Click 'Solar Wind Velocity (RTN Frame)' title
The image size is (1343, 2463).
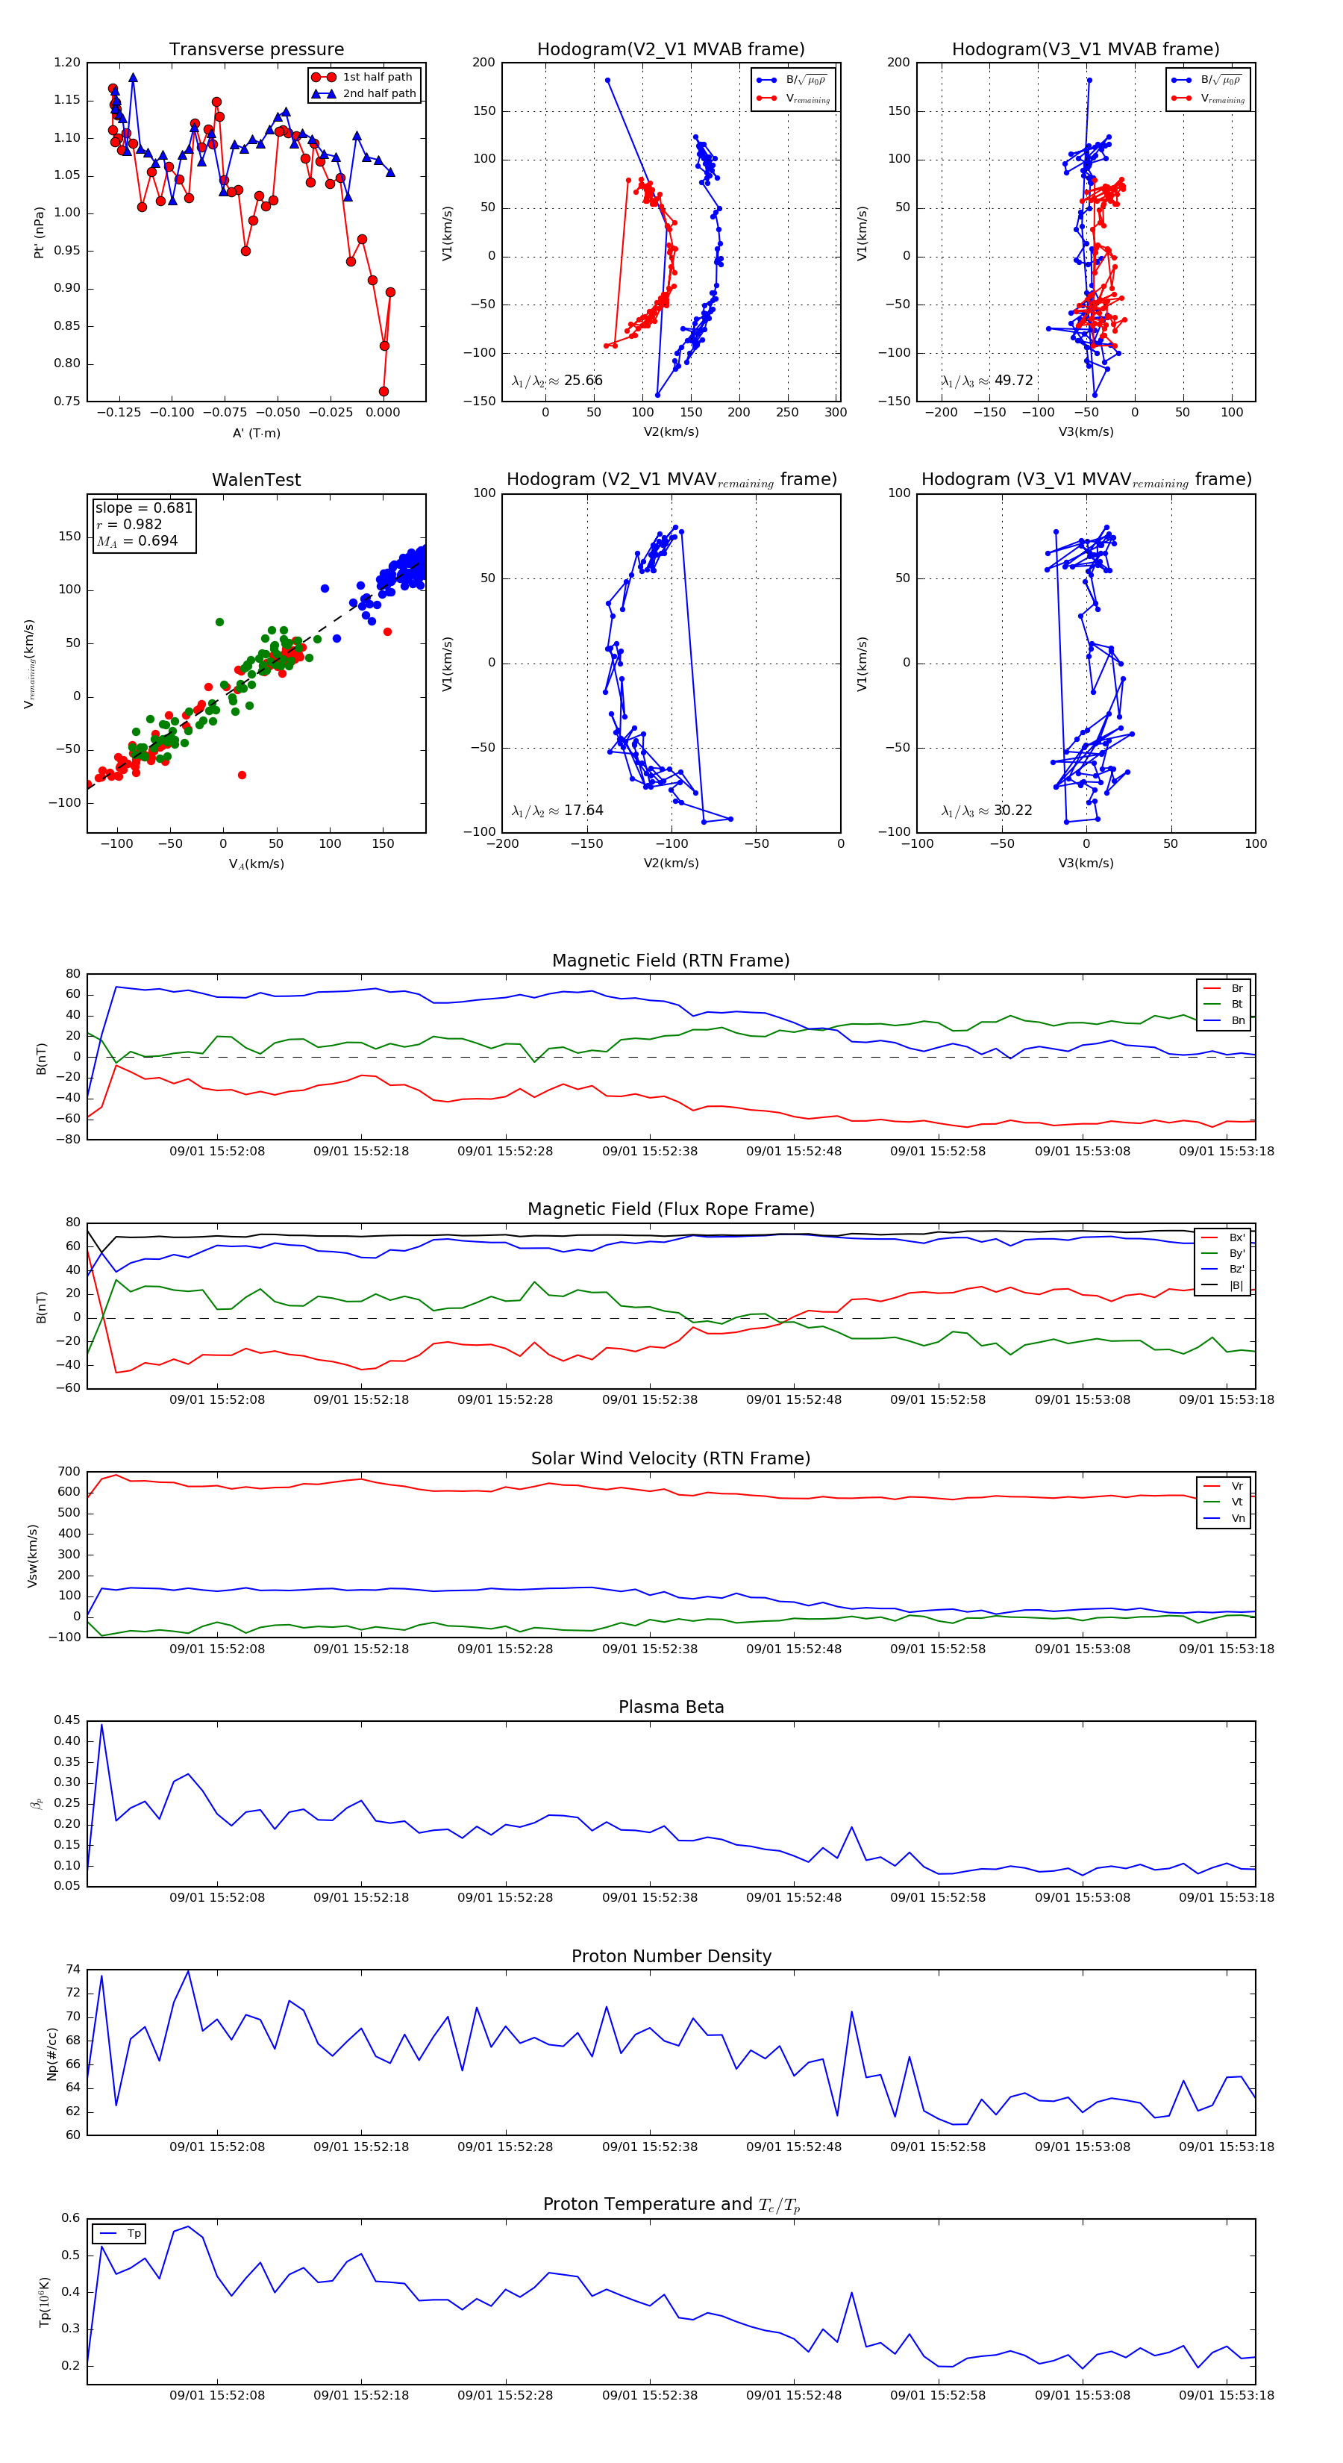point(671,1458)
